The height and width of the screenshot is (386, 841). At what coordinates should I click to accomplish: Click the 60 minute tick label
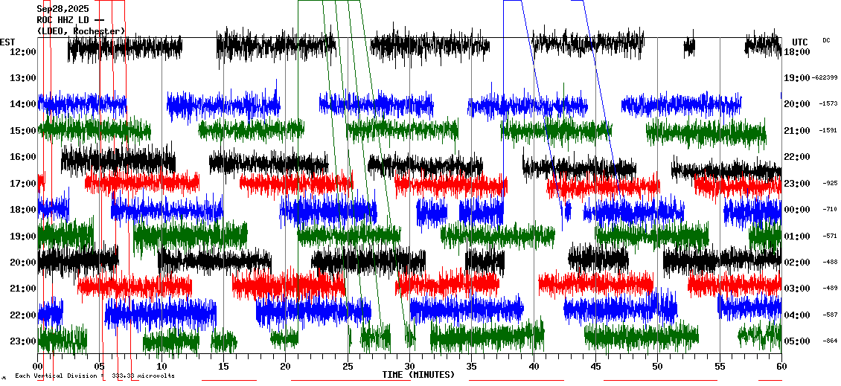click(x=781, y=367)
